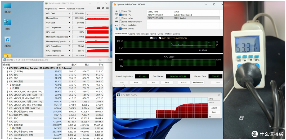Image resolution: width=286 pixels, height=140 pixels.
Task: Uncheck the Stress GPU(s) checkbox
Action: pos(120,29)
